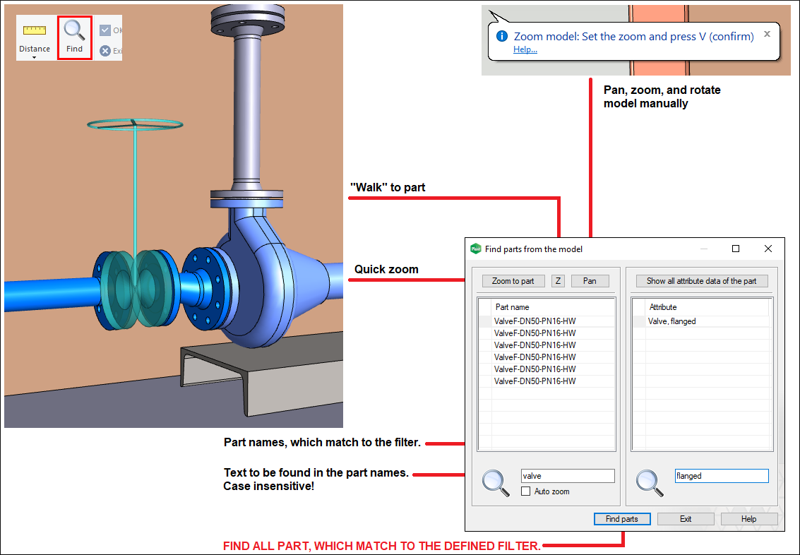The width and height of the screenshot is (800, 555).
Task: Click the Part name column header
Action: tap(554, 307)
